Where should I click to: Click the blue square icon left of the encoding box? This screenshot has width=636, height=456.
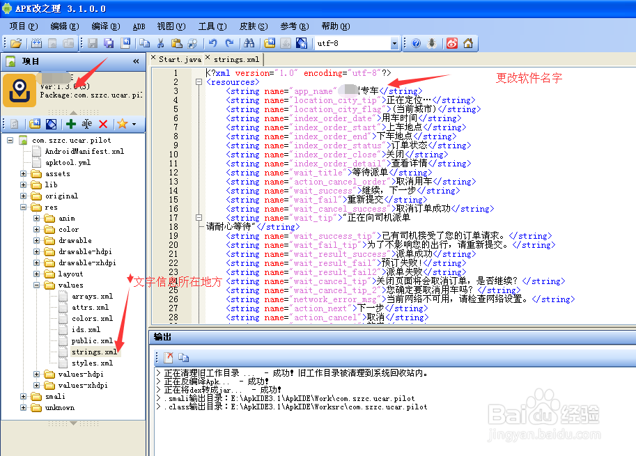[302, 43]
